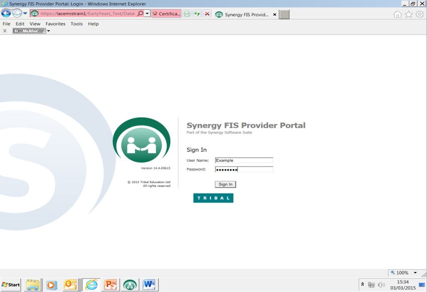Switch to Internet Explorer on the taskbar
This screenshot has width=427, height=292.
click(91, 285)
